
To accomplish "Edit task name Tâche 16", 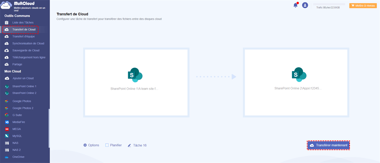I will [140, 145].
